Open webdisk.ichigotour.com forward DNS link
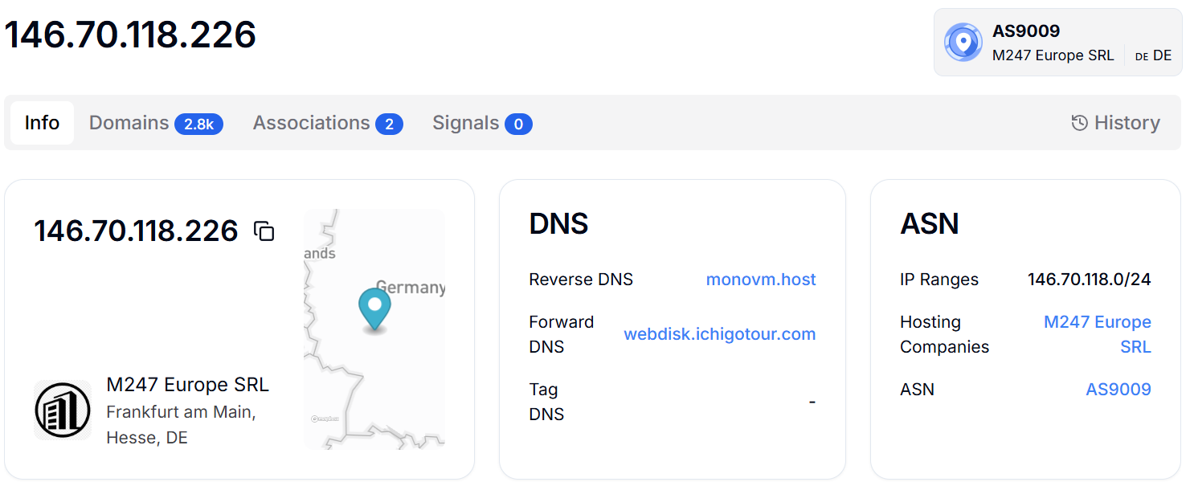 720,334
